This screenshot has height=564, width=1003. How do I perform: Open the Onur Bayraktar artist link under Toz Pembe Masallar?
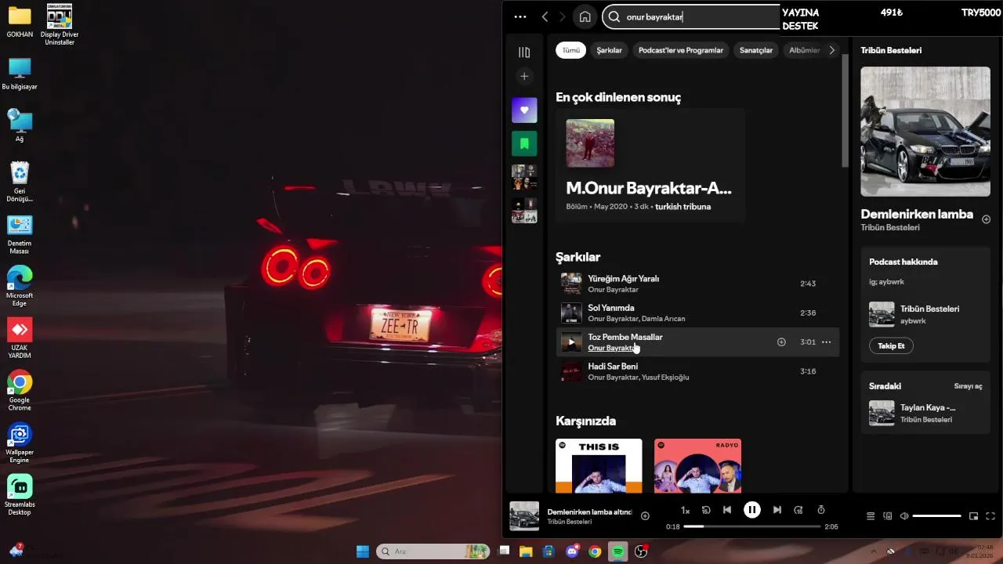[x=613, y=348]
